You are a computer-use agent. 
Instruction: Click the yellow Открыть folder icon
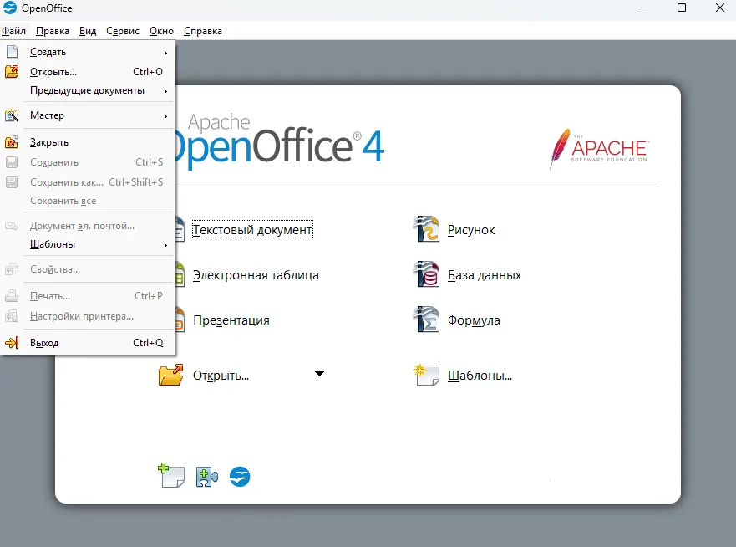pyautogui.click(x=171, y=375)
